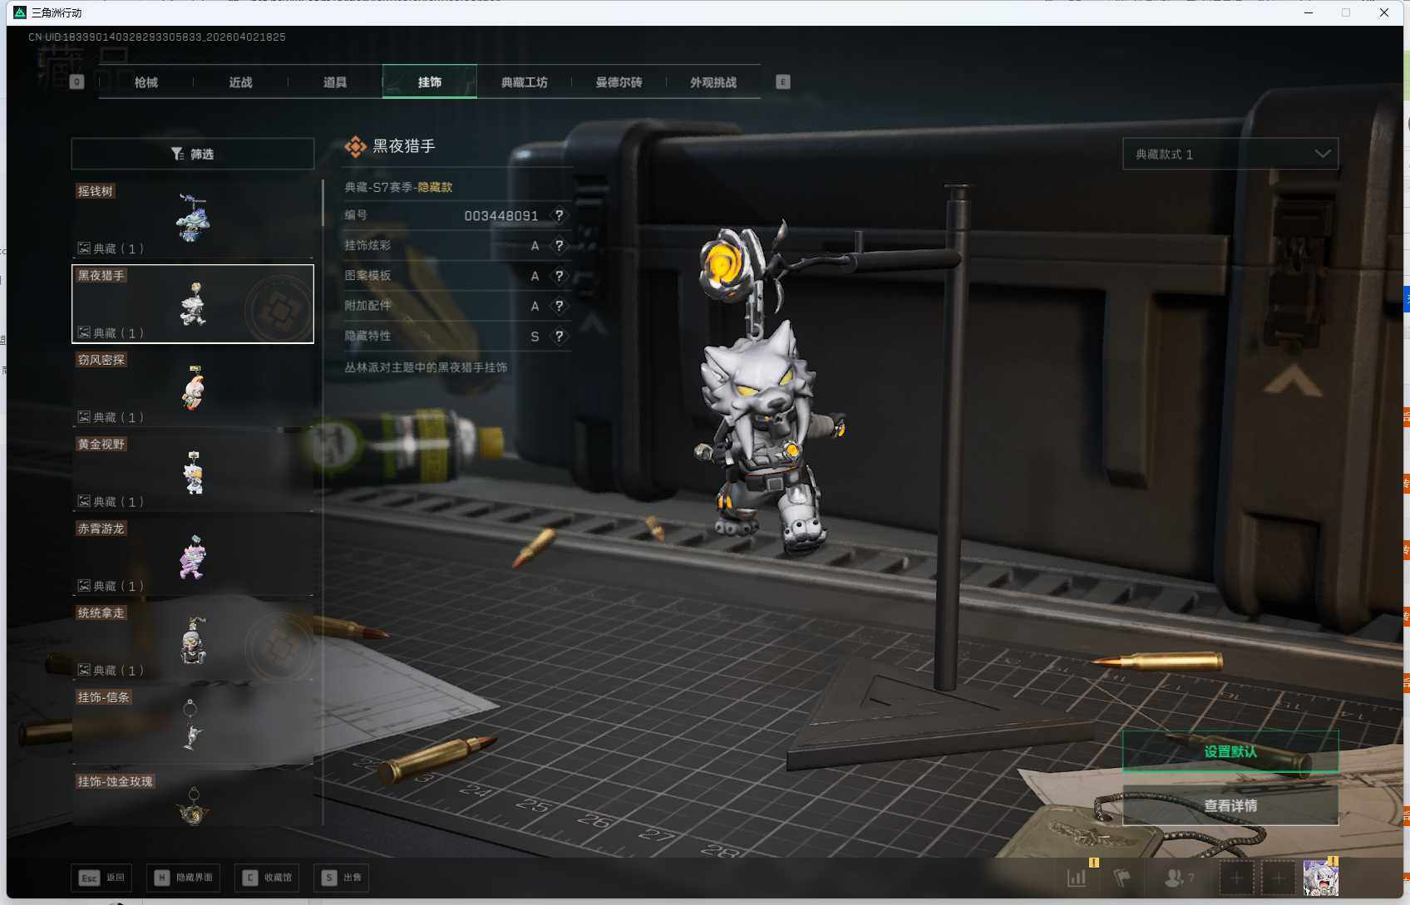The width and height of the screenshot is (1410, 905).
Task: Click the player avatar portrait
Action: 1319,878
